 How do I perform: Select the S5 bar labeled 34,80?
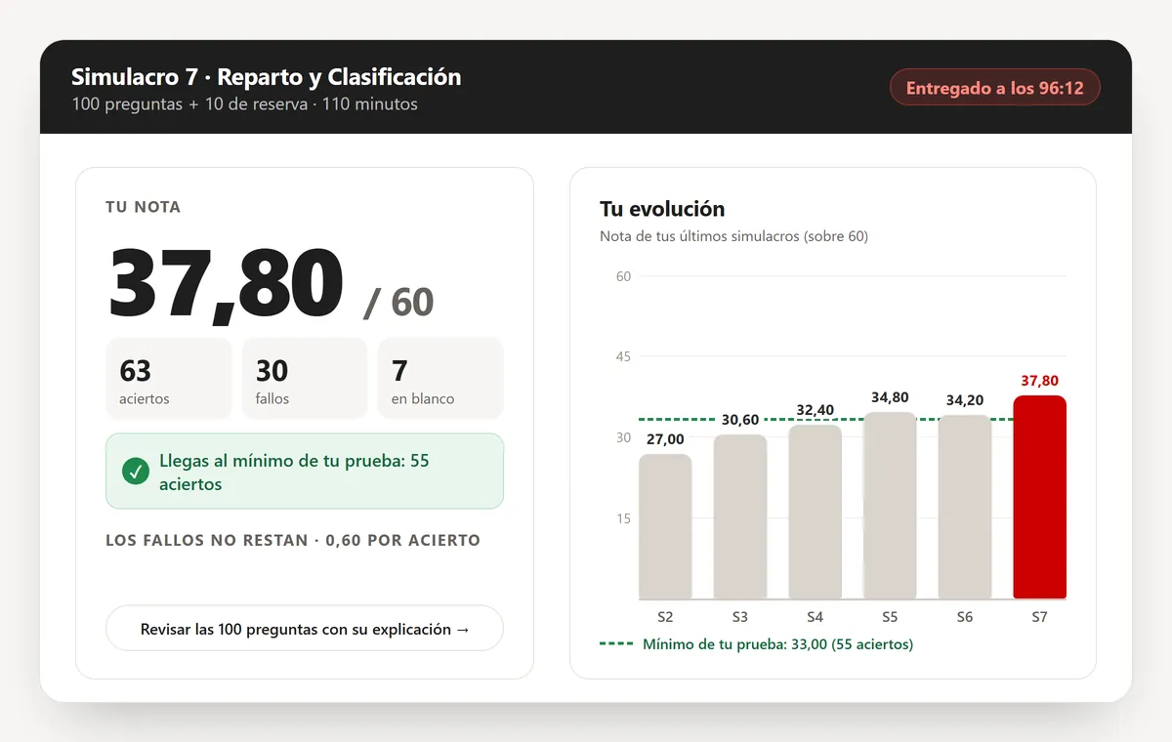click(x=890, y=505)
